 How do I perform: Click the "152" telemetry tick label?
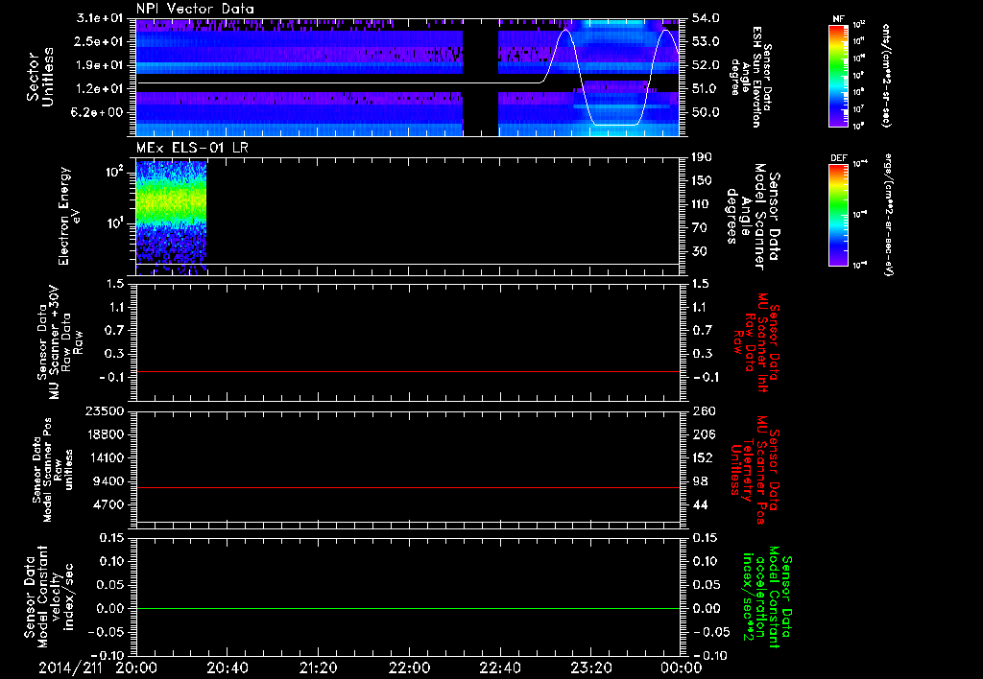[x=703, y=457]
